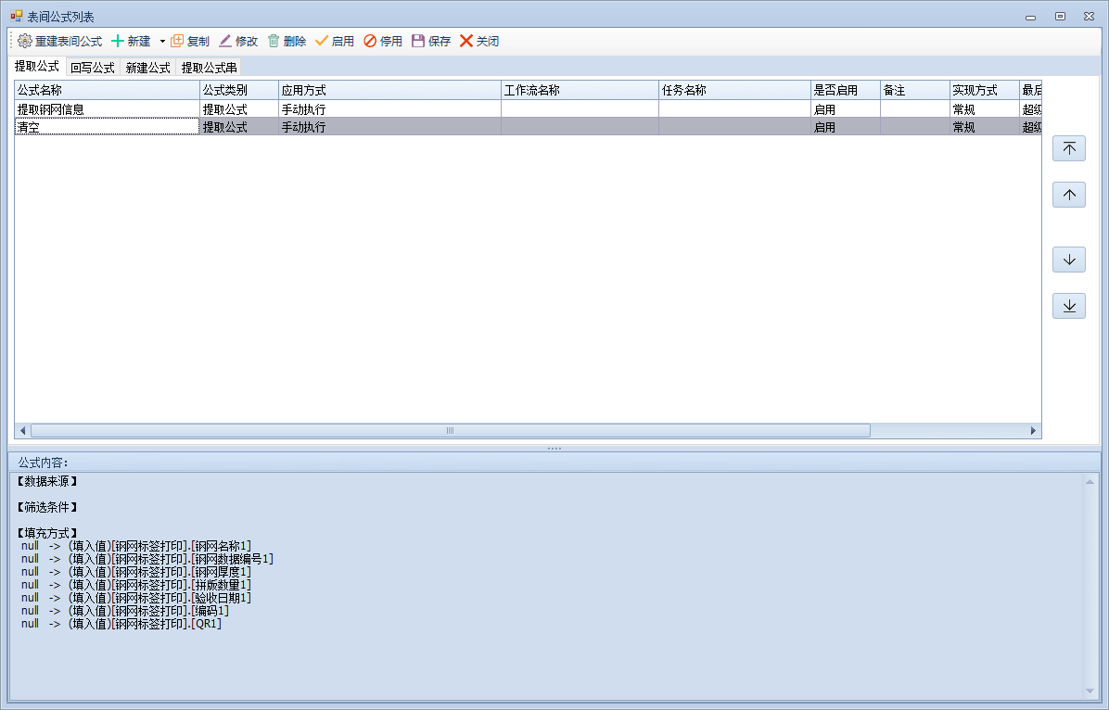The width and height of the screenshot is (1109, 710).
Task: Click the 删除 trash icon
Action: [x=274, y=42]
